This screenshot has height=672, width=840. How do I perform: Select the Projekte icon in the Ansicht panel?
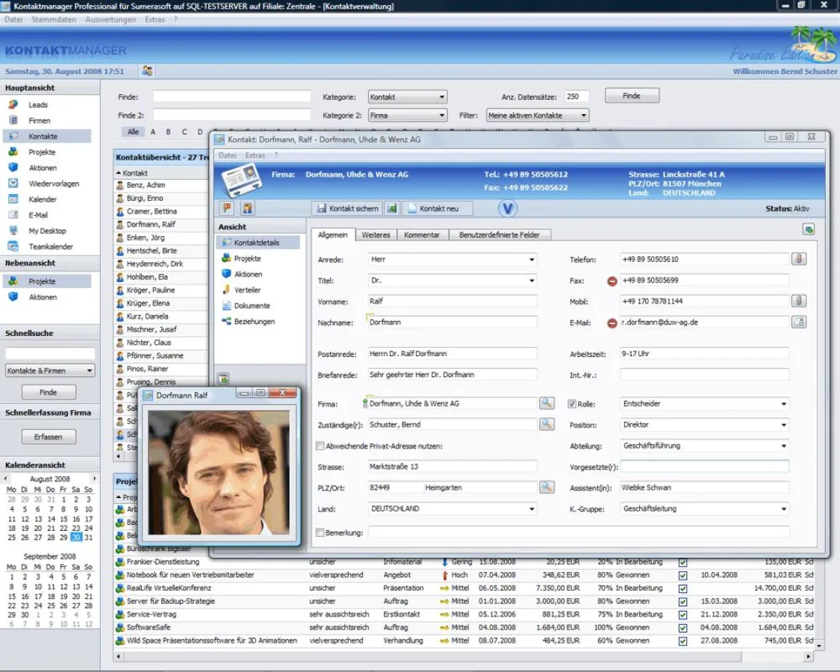click(239, 259)
